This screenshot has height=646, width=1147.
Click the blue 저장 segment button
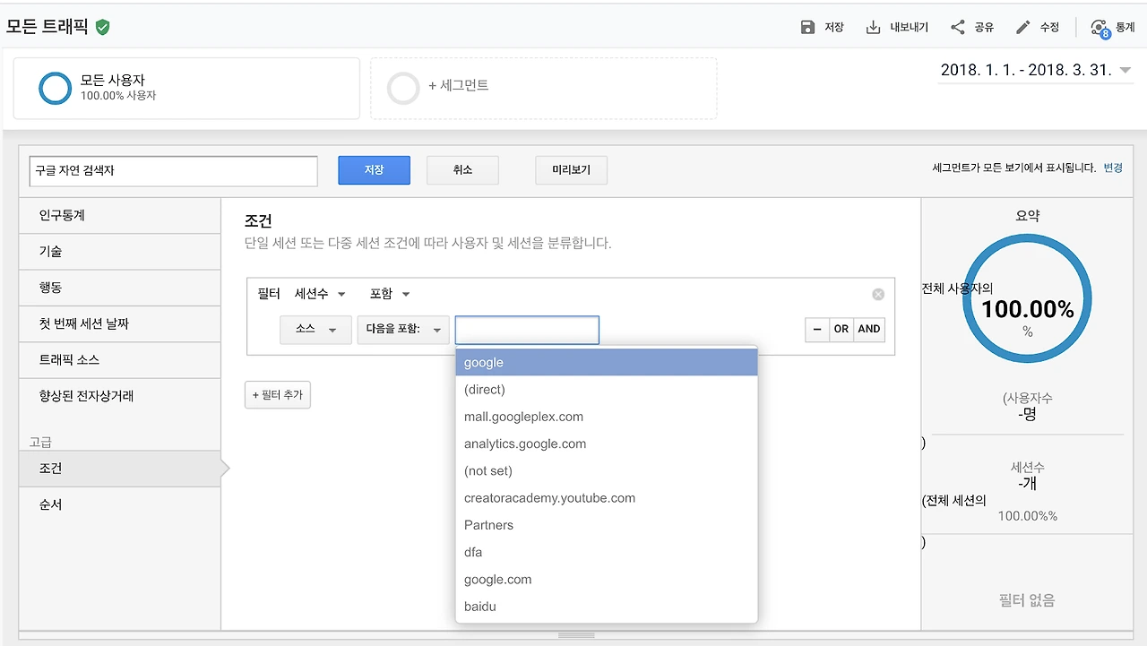tap(374, 170)
